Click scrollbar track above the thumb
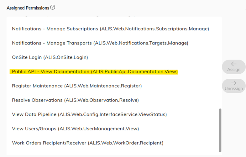This screenshot has width=246, height=157. [x=220, y=63]
